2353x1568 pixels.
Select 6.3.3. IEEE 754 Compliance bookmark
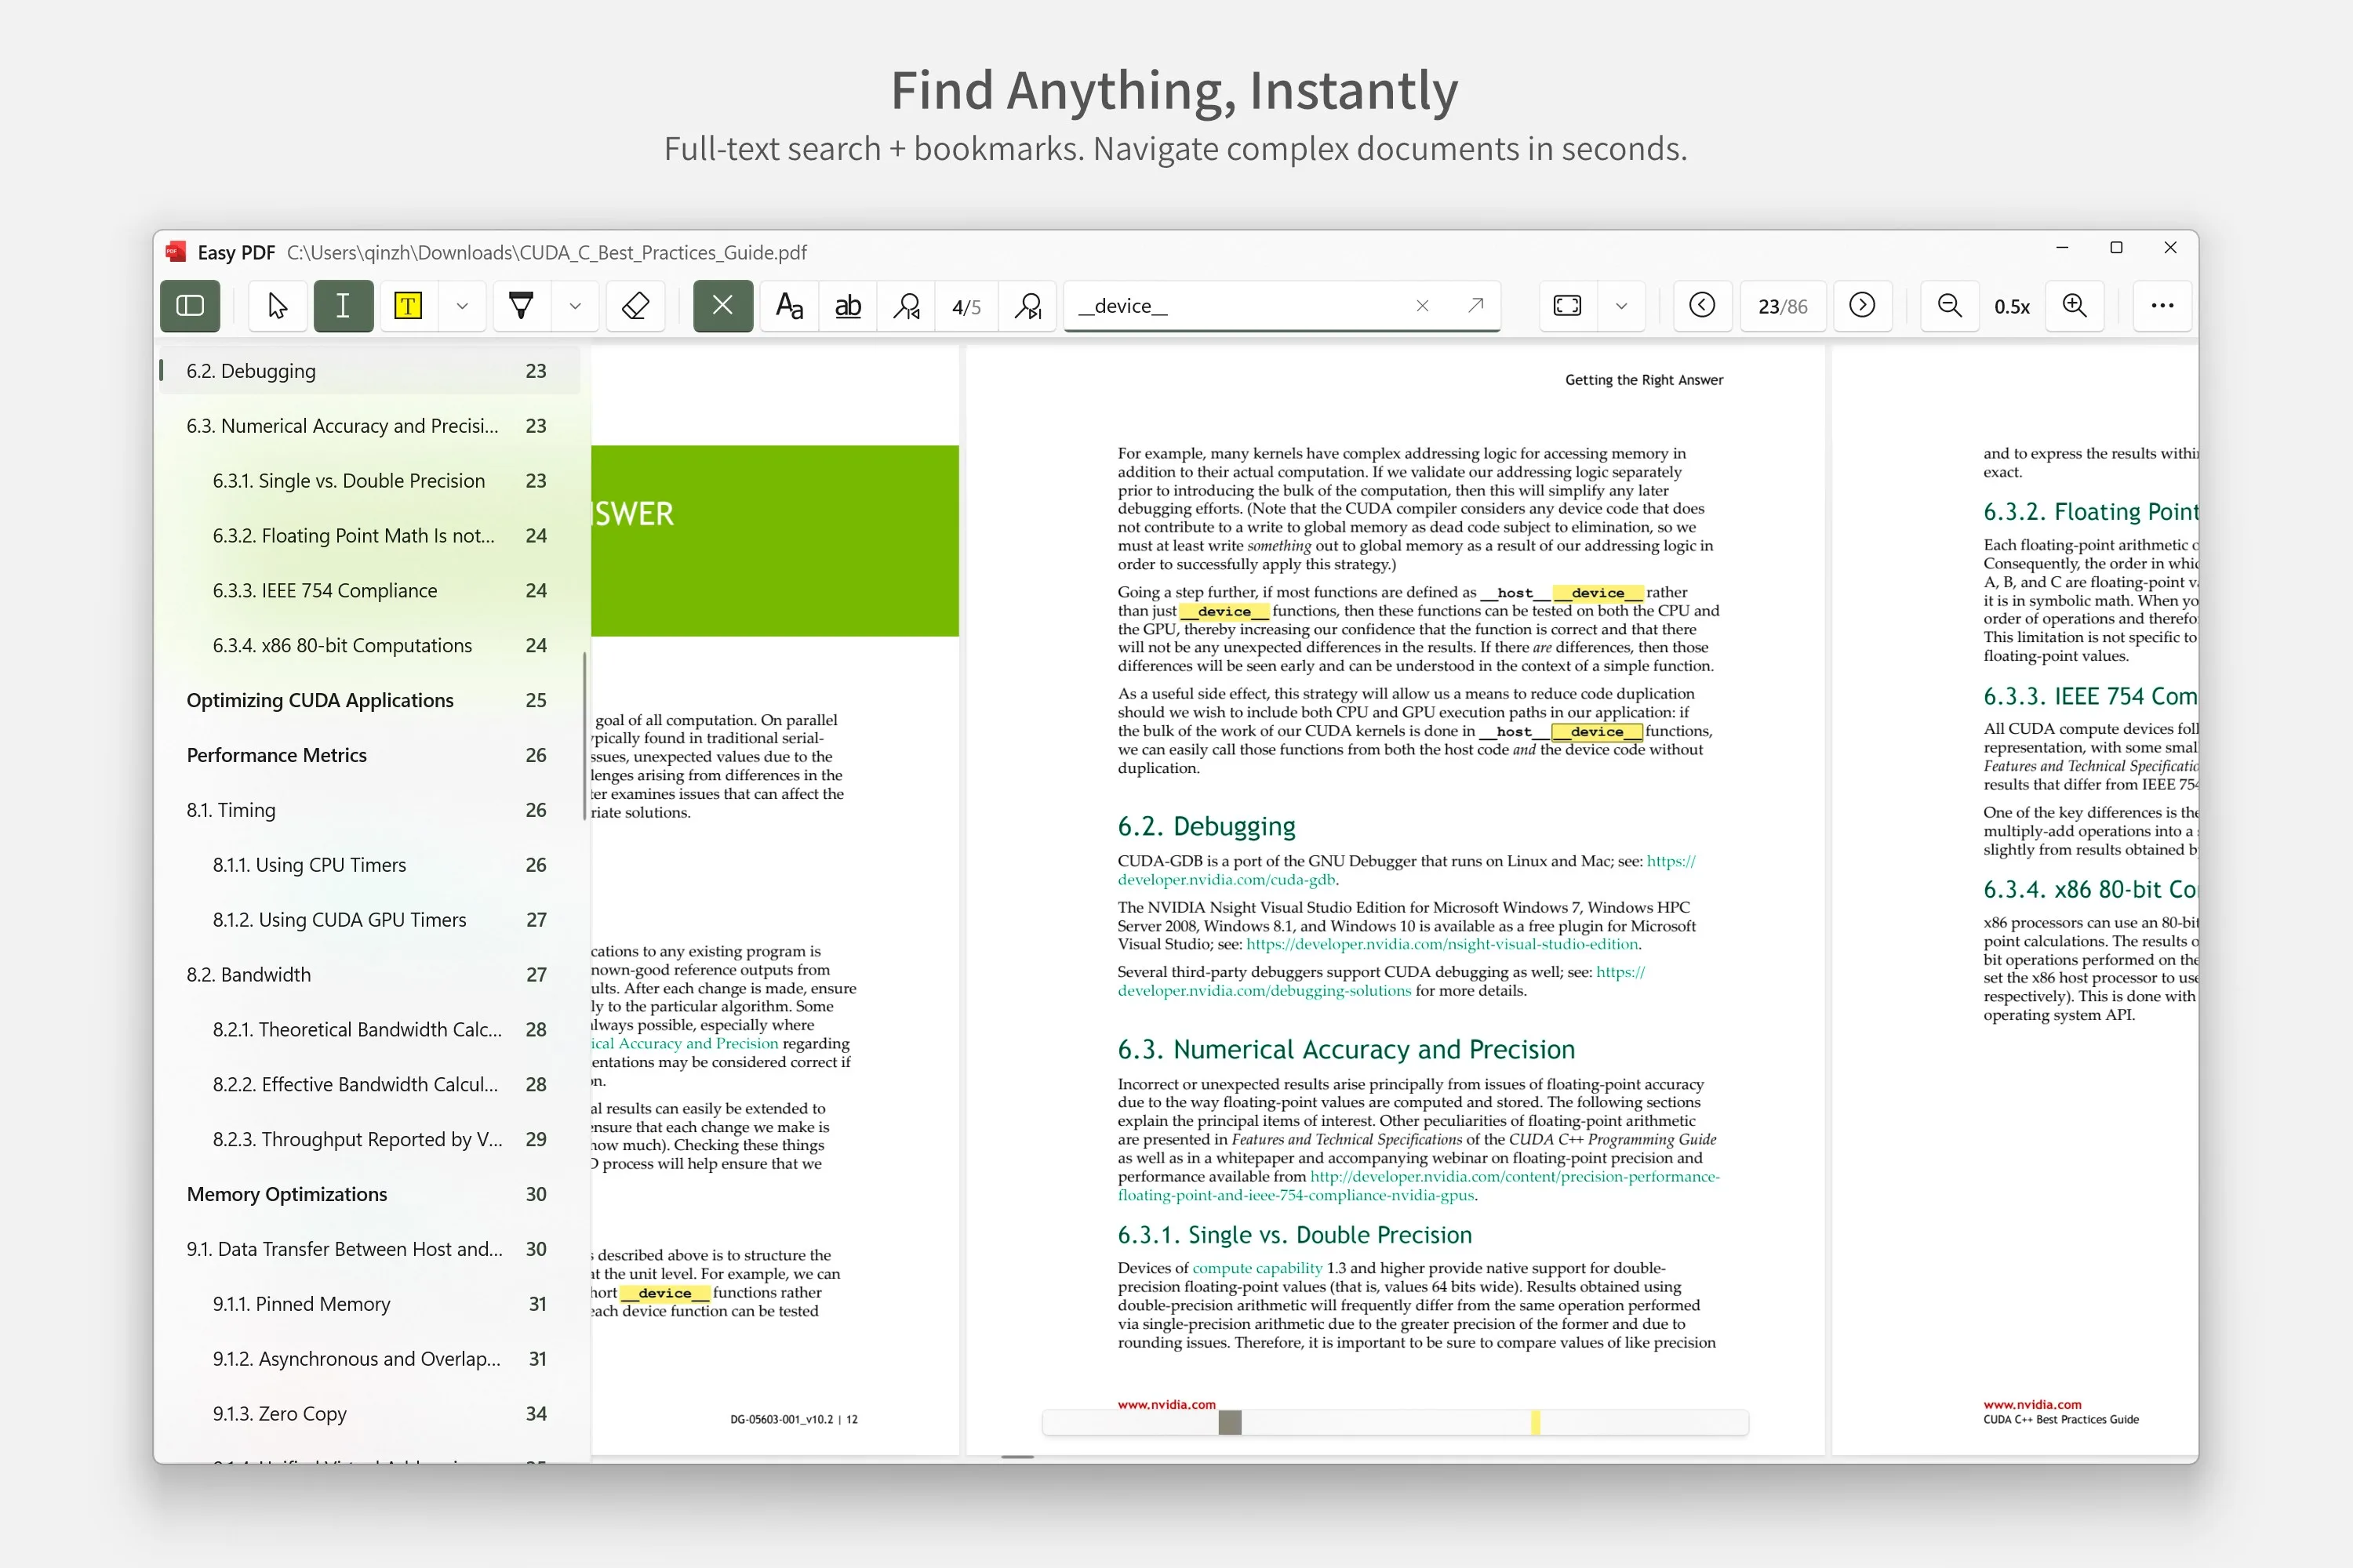point(370,591)
